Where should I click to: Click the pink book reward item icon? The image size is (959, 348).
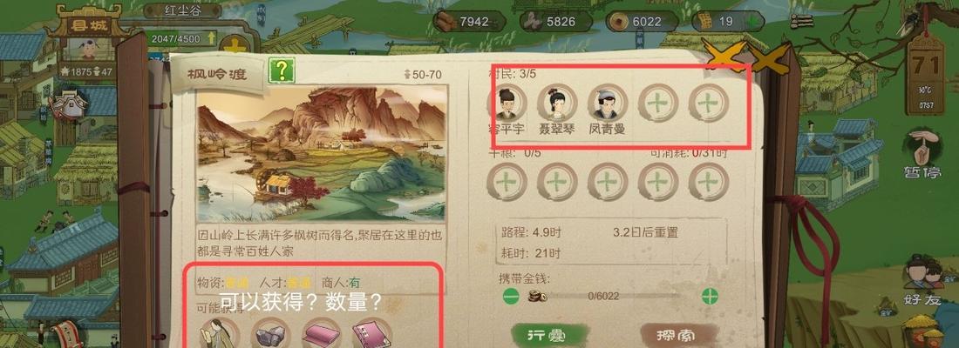click(372, 335)
